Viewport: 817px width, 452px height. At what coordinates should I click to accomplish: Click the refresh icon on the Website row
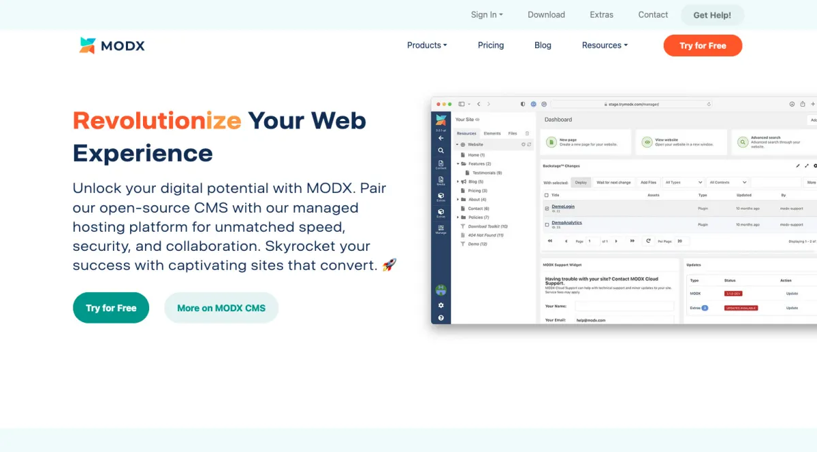pyautogui.click(x=529, y=145)
